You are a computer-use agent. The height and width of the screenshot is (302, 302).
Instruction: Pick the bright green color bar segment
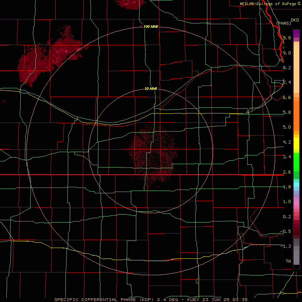coord(296,162)
